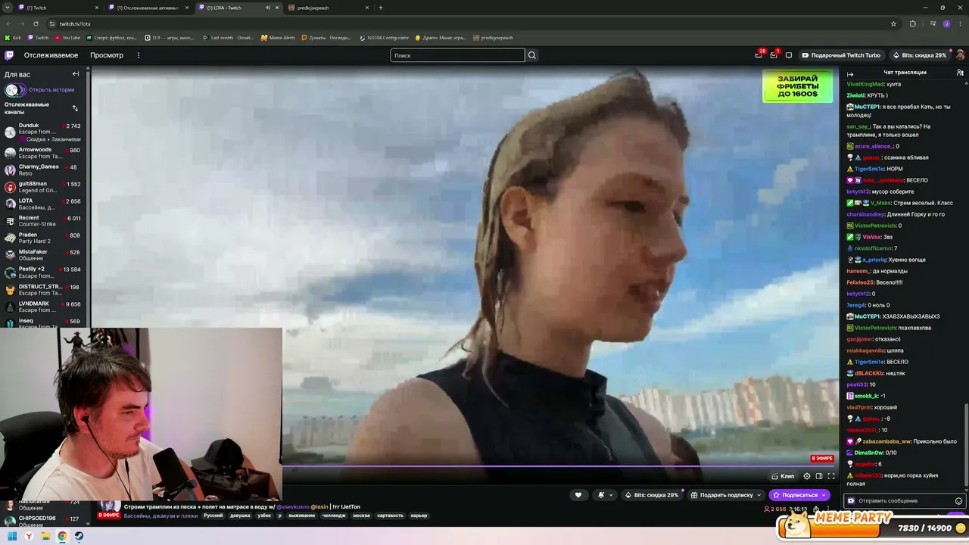
Task: Sort followed channels with the arrows icon
Action: pyautogui.click(x=75, y=108)
